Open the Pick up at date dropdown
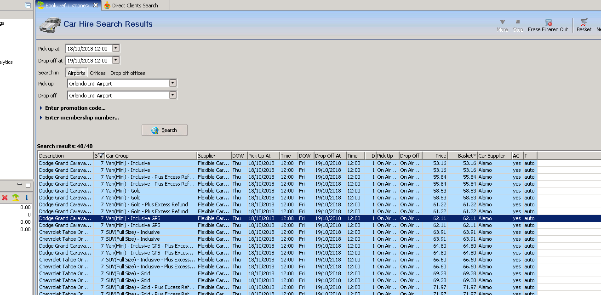 coord(115,48)
